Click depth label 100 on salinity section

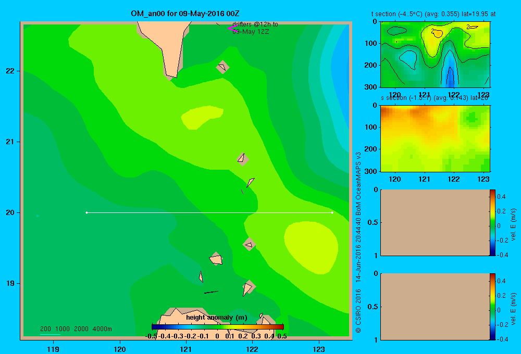point(371,127)
